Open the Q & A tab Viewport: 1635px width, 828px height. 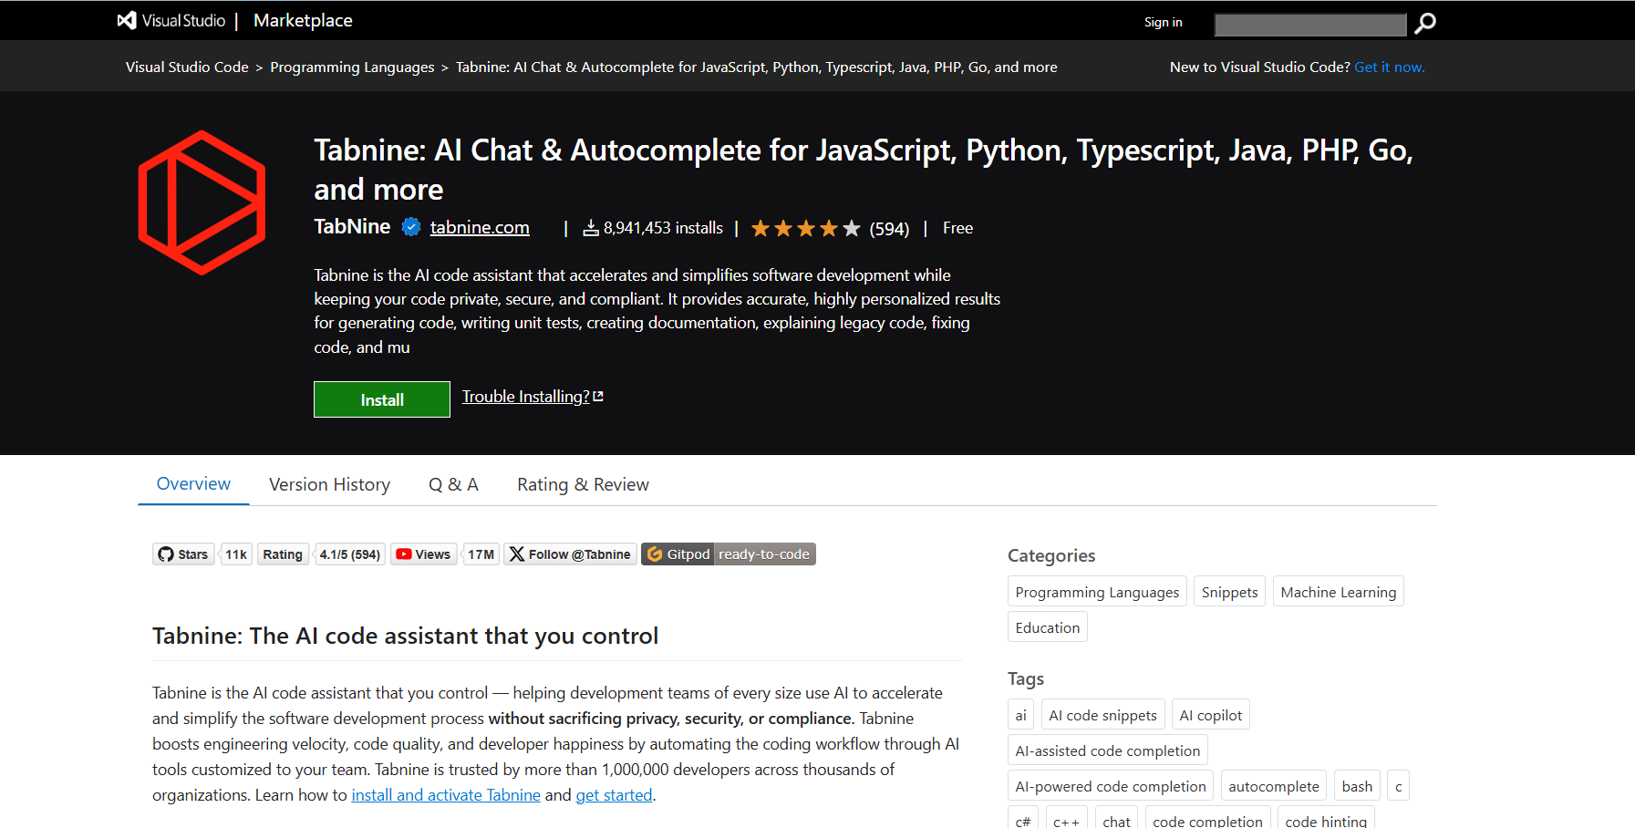[453, 484]
